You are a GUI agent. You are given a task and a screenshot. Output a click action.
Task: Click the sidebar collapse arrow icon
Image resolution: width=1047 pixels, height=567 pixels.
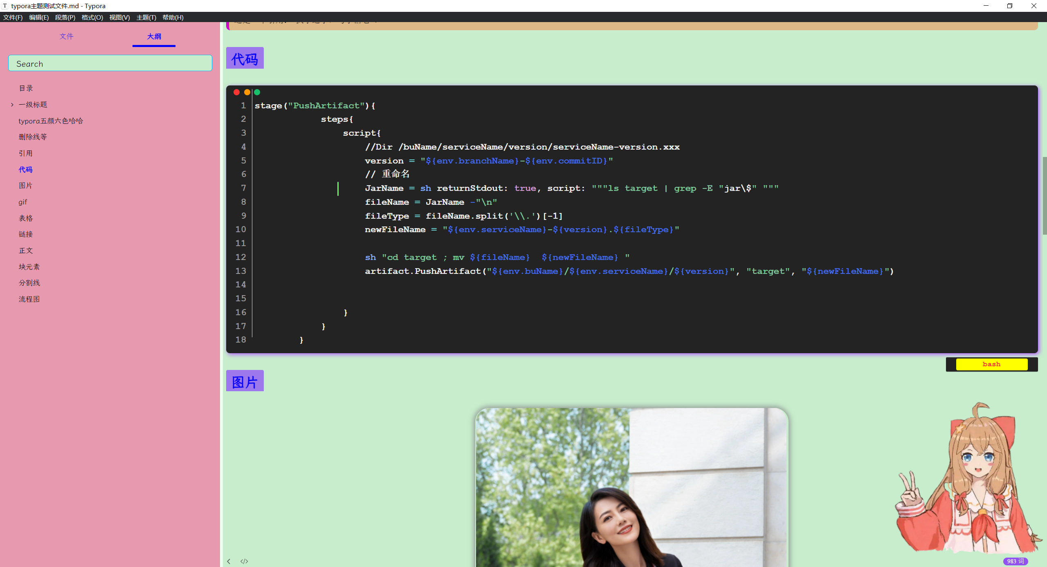pos(229,561)
